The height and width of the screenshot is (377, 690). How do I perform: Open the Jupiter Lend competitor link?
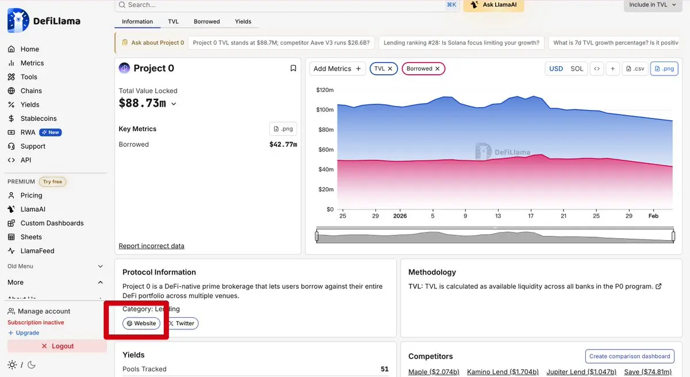581,372
